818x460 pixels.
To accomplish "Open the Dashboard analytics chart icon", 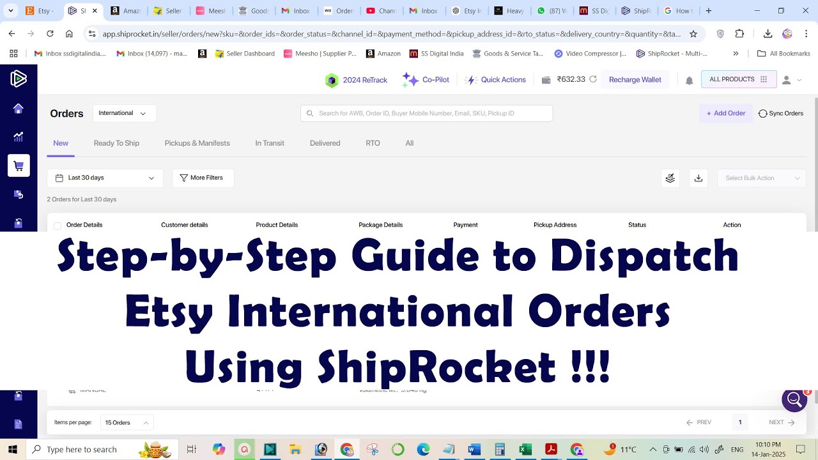I will click(x=19, y=137).
